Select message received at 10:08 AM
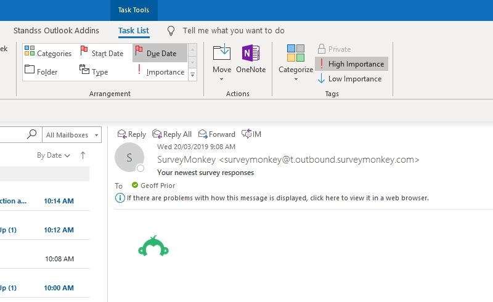This screenshot has height=302, width=493. (44, 259)
